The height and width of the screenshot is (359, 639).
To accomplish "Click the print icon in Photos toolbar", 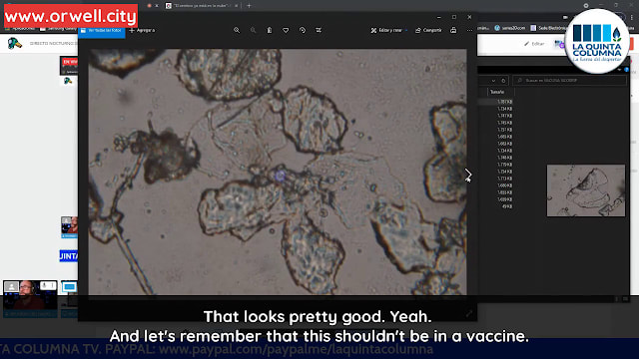I will 453,30.
